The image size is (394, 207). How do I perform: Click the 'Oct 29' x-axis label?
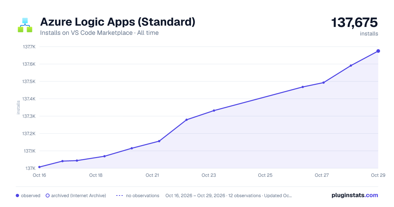point(378,175)
